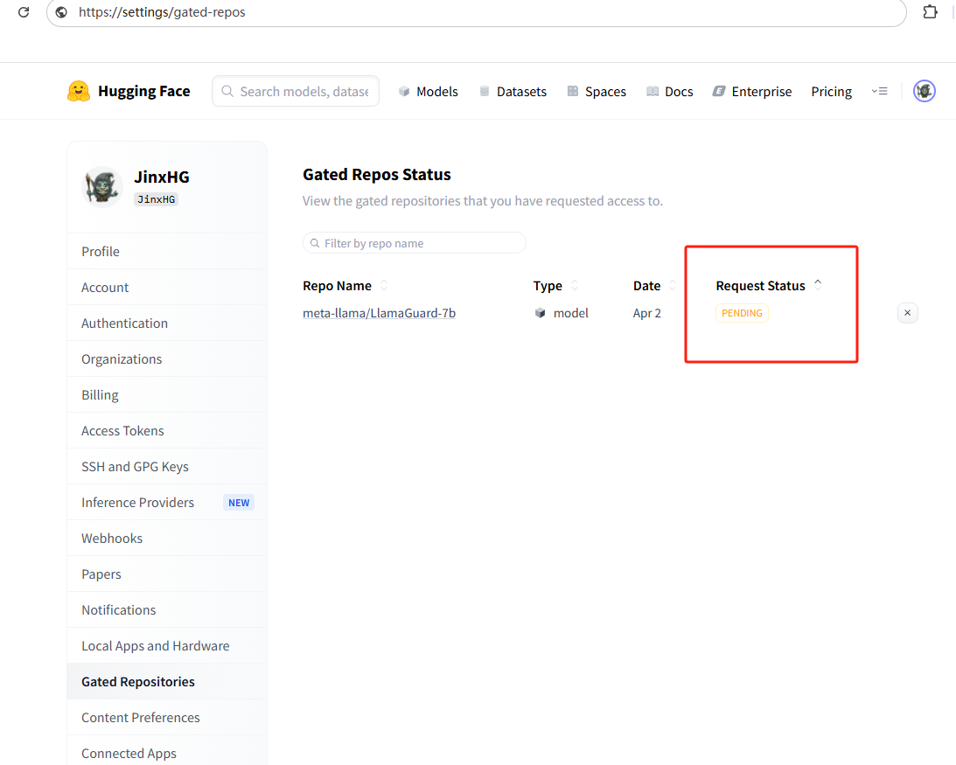Sort by the Repo Name column arrows
The width and height of the screenshot is (956, 765).
pyautogui.click(x=384, y=285)
